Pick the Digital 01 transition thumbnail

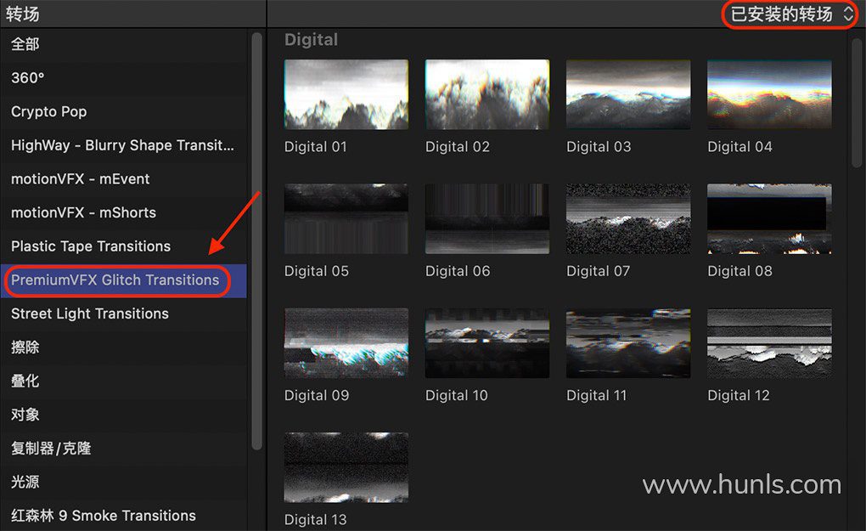point(346,94)
